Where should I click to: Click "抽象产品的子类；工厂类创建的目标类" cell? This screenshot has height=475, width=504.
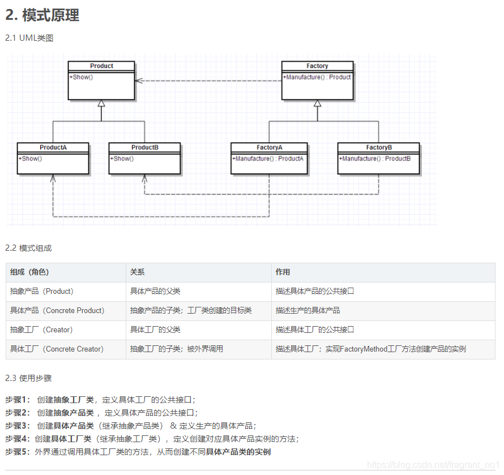[199, 311]
